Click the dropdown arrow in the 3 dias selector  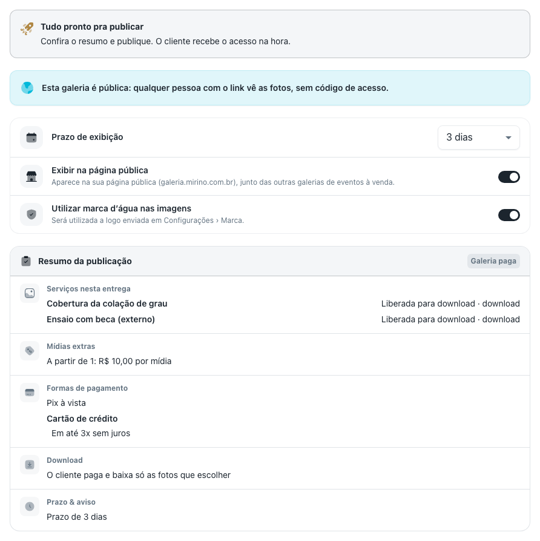pyautogui.click(x=508, y=138)
